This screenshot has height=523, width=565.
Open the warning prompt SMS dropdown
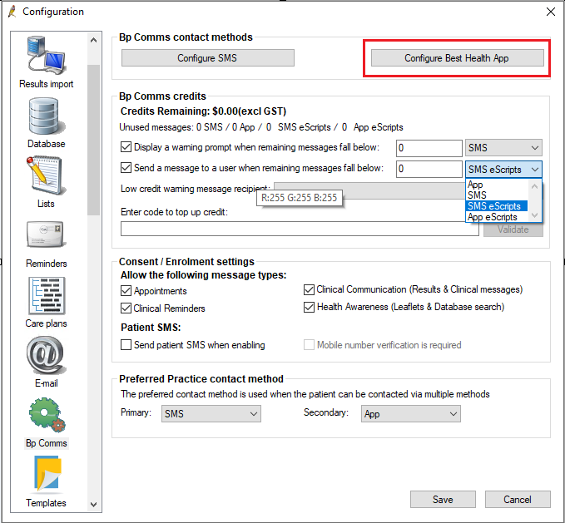pos(503,148)
